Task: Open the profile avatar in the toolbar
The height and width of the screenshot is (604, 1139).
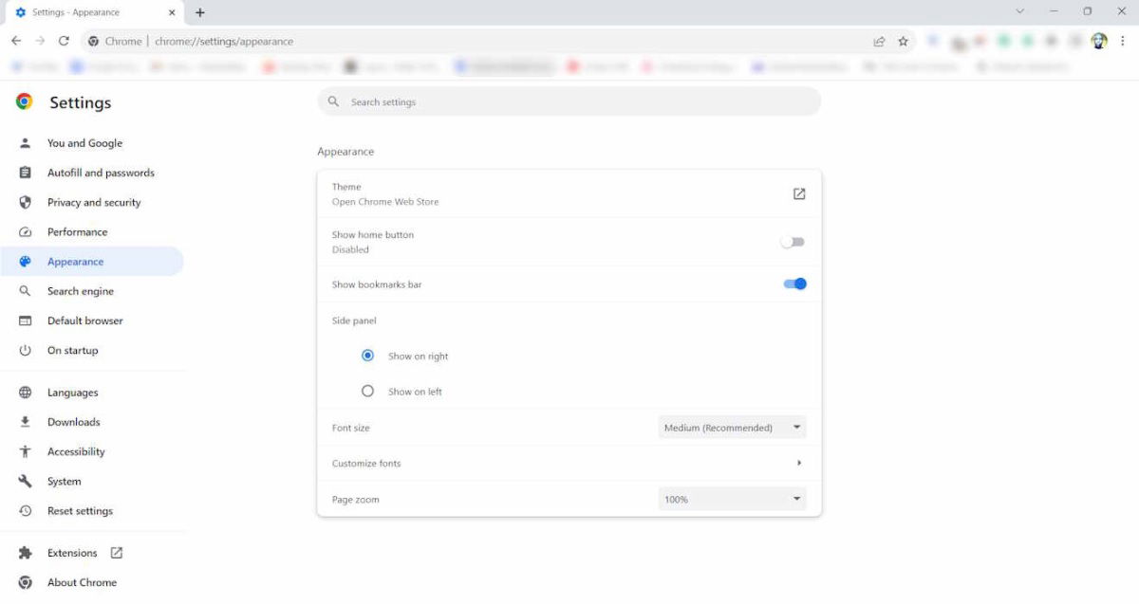Action: (1099, 41)
